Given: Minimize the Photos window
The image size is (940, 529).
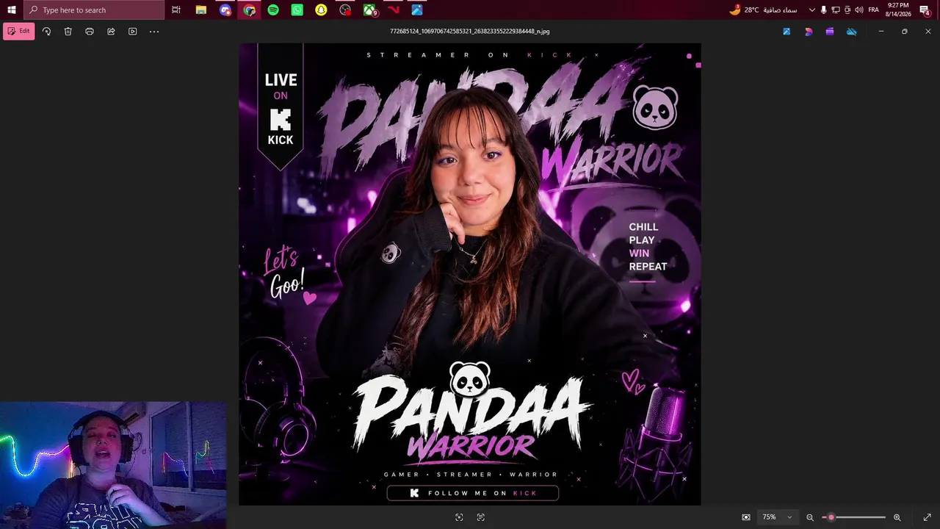Looking at the screenshot, I should coord(881,32).
